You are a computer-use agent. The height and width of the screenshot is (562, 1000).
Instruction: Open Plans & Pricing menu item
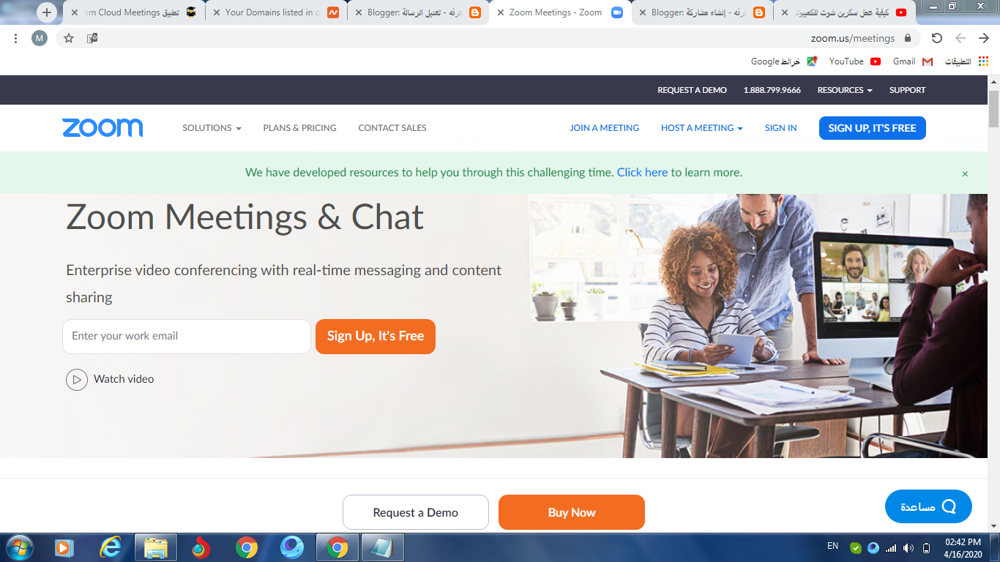299,127
